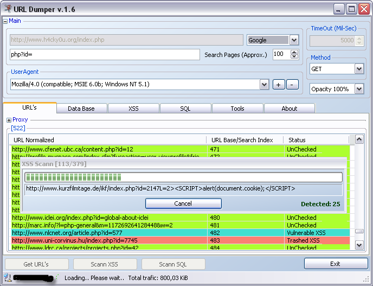The width and height of the screenshot is (373, 286).
Task: Decrease Search Pages value with down arrow
Action: [x=294, y=56]
